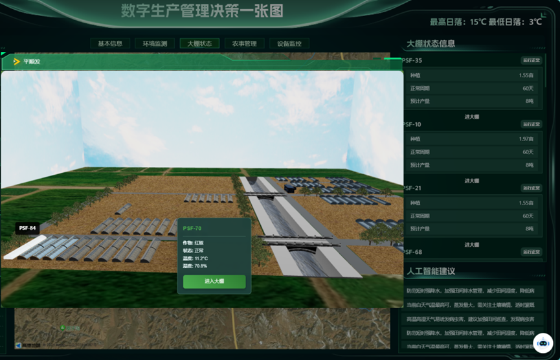Click the 运行正常 status badge for PSF-35

click(531, 61)
